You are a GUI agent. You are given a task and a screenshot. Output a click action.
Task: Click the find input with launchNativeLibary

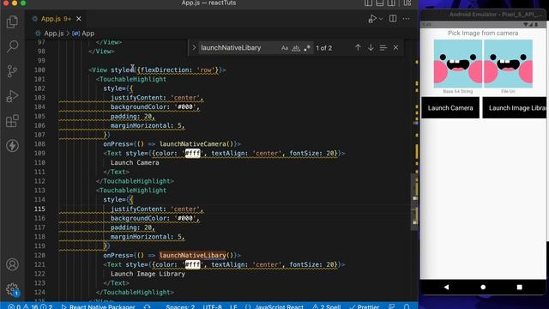coord(240,48)
